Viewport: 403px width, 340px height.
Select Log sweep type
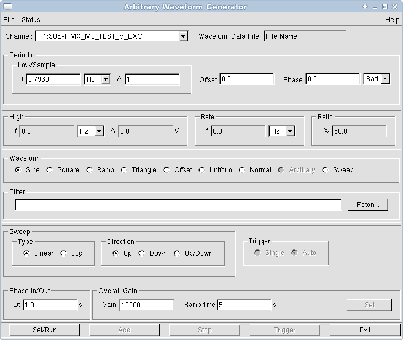point(63,253)
